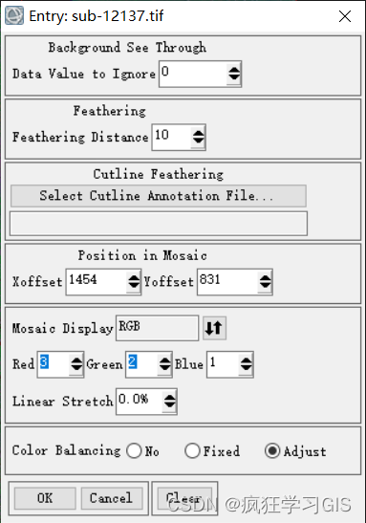Close the Entry sub-12137.tif dialog

click(x=345, y=16)
